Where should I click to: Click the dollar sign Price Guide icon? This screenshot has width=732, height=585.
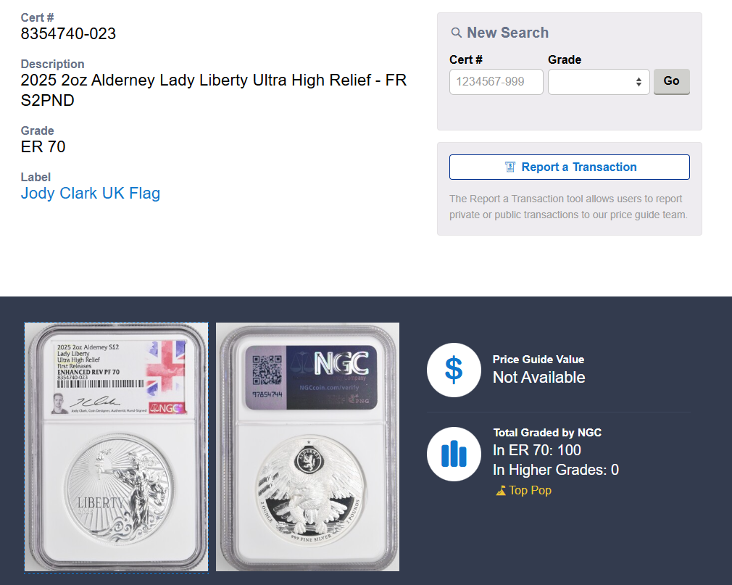[454, 370]
